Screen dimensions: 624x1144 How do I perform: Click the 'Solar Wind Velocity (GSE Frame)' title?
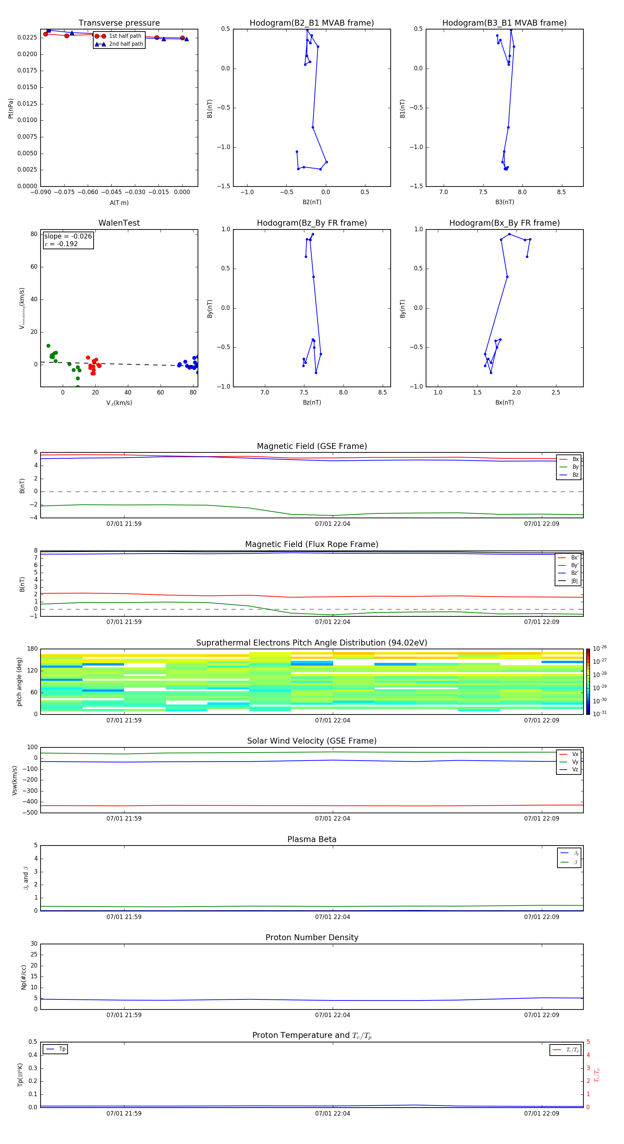tap(312, 741)
